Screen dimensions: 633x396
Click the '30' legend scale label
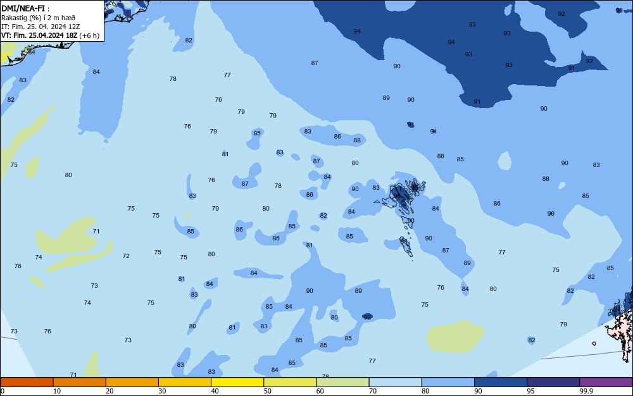[x=162, y=391]
